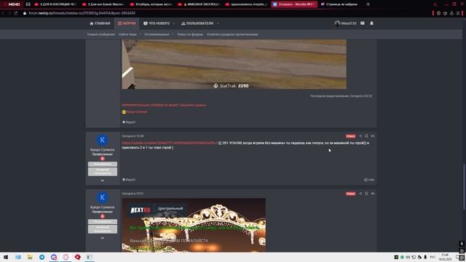466x262 pixels.
Task: Click the taskbar clock and date
Action: (445, 257)
